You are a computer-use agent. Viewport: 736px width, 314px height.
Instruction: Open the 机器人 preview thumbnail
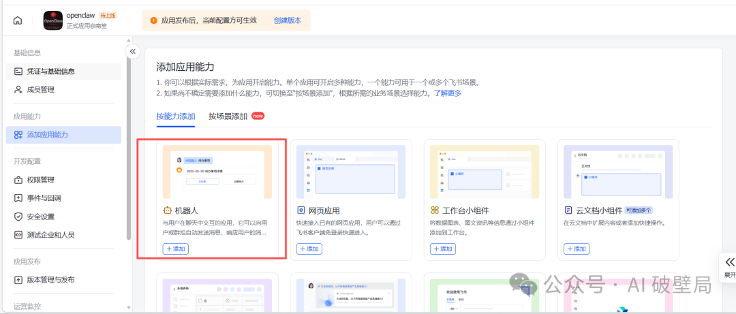[x=217, y=172]
